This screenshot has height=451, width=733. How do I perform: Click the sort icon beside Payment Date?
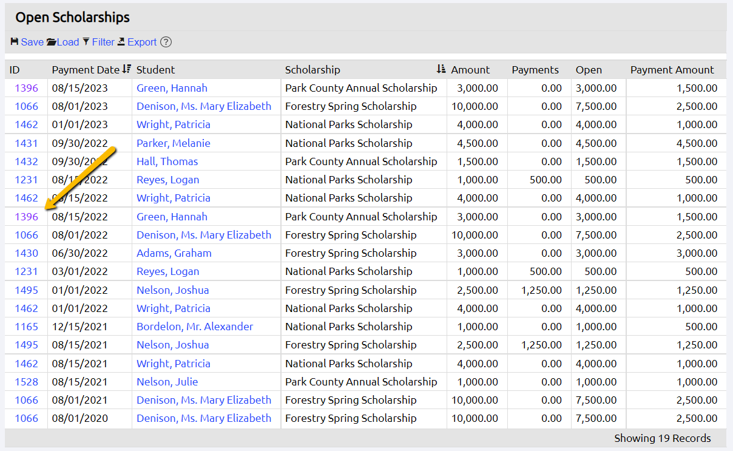pyautogui.click(x=126, y=69)
